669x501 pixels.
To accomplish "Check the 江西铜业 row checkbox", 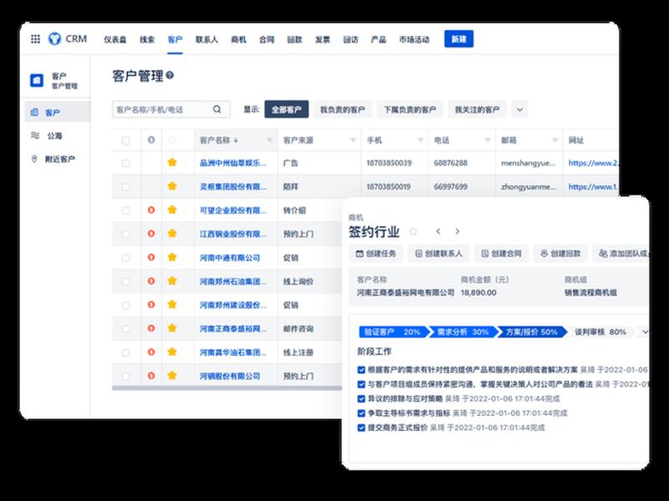I will 126,235.
